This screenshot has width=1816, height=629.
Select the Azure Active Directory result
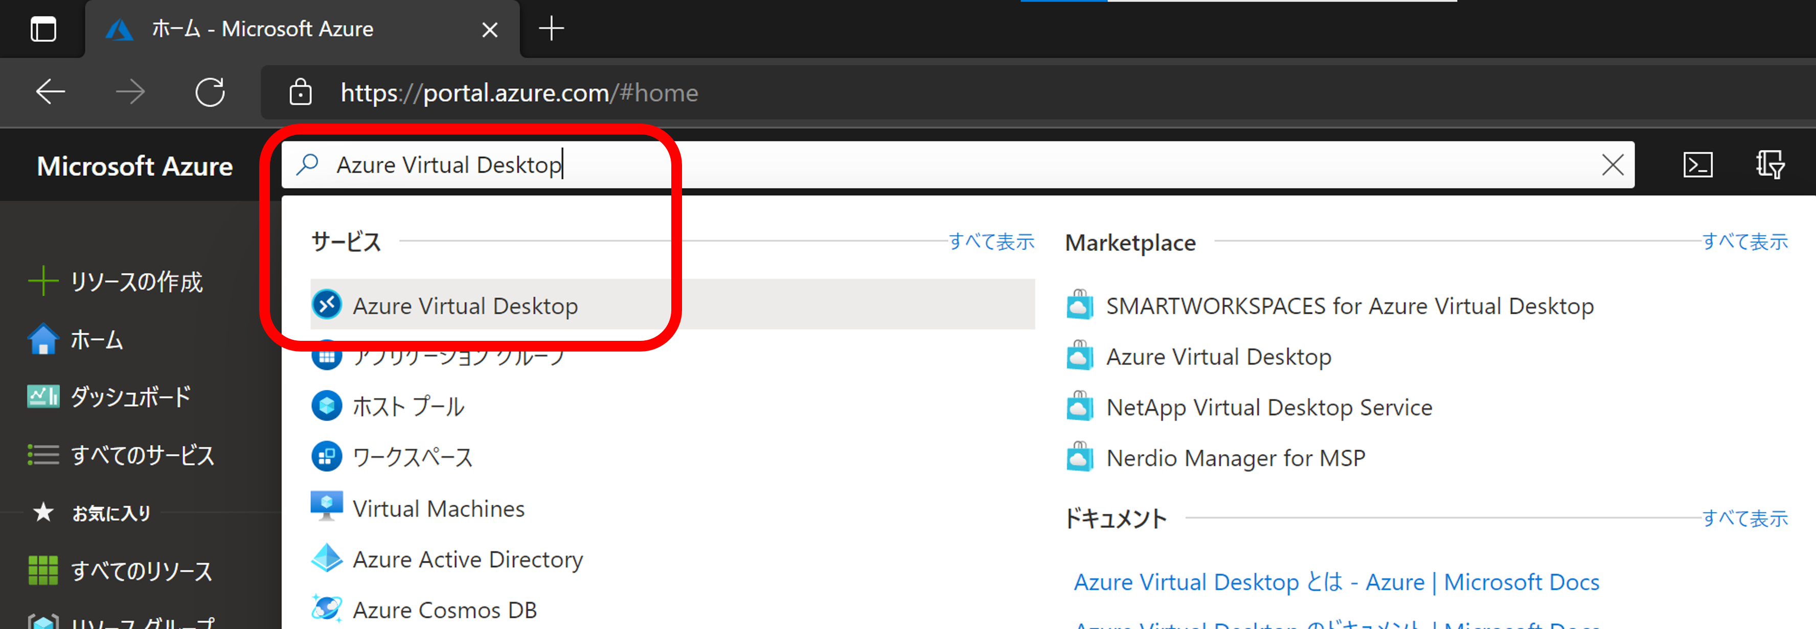coord(467,558)
